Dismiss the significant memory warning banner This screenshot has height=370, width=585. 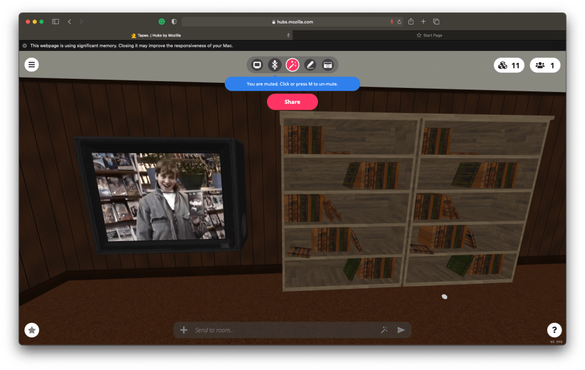[x=25, y=46]
